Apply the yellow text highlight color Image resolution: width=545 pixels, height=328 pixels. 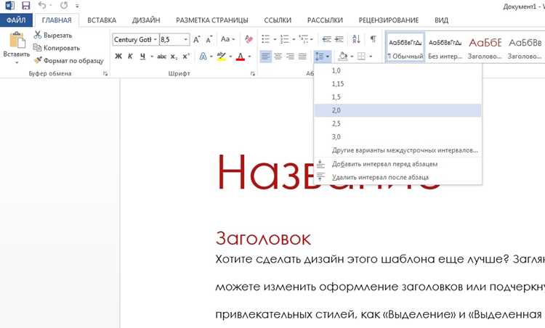(x=221, y=56)
